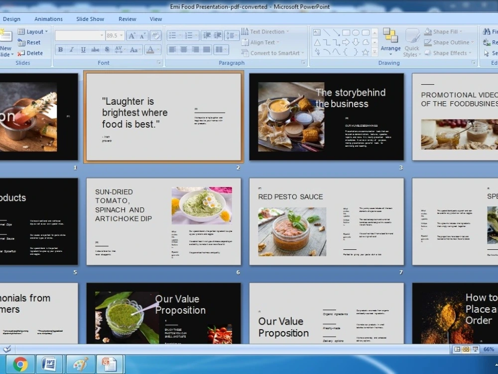Select the Left Brace shape
This screenshot has height=374, width=498.
coord(346,52)
